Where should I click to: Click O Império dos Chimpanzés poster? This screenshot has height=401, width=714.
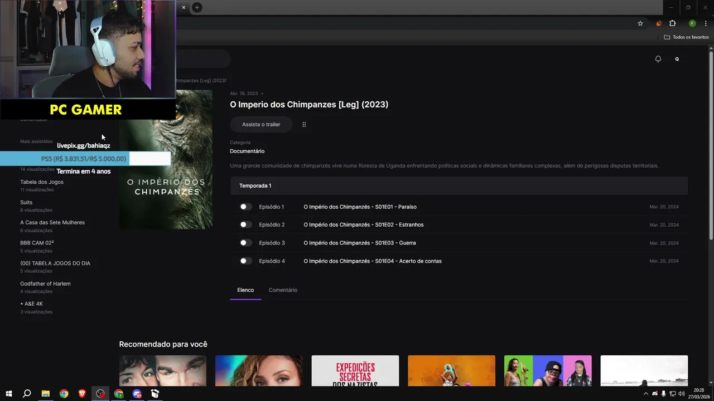click(x=166, y=159)
